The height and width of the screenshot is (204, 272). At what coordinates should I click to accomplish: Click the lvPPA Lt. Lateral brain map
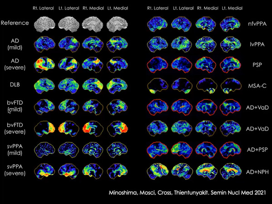(182, 44)
